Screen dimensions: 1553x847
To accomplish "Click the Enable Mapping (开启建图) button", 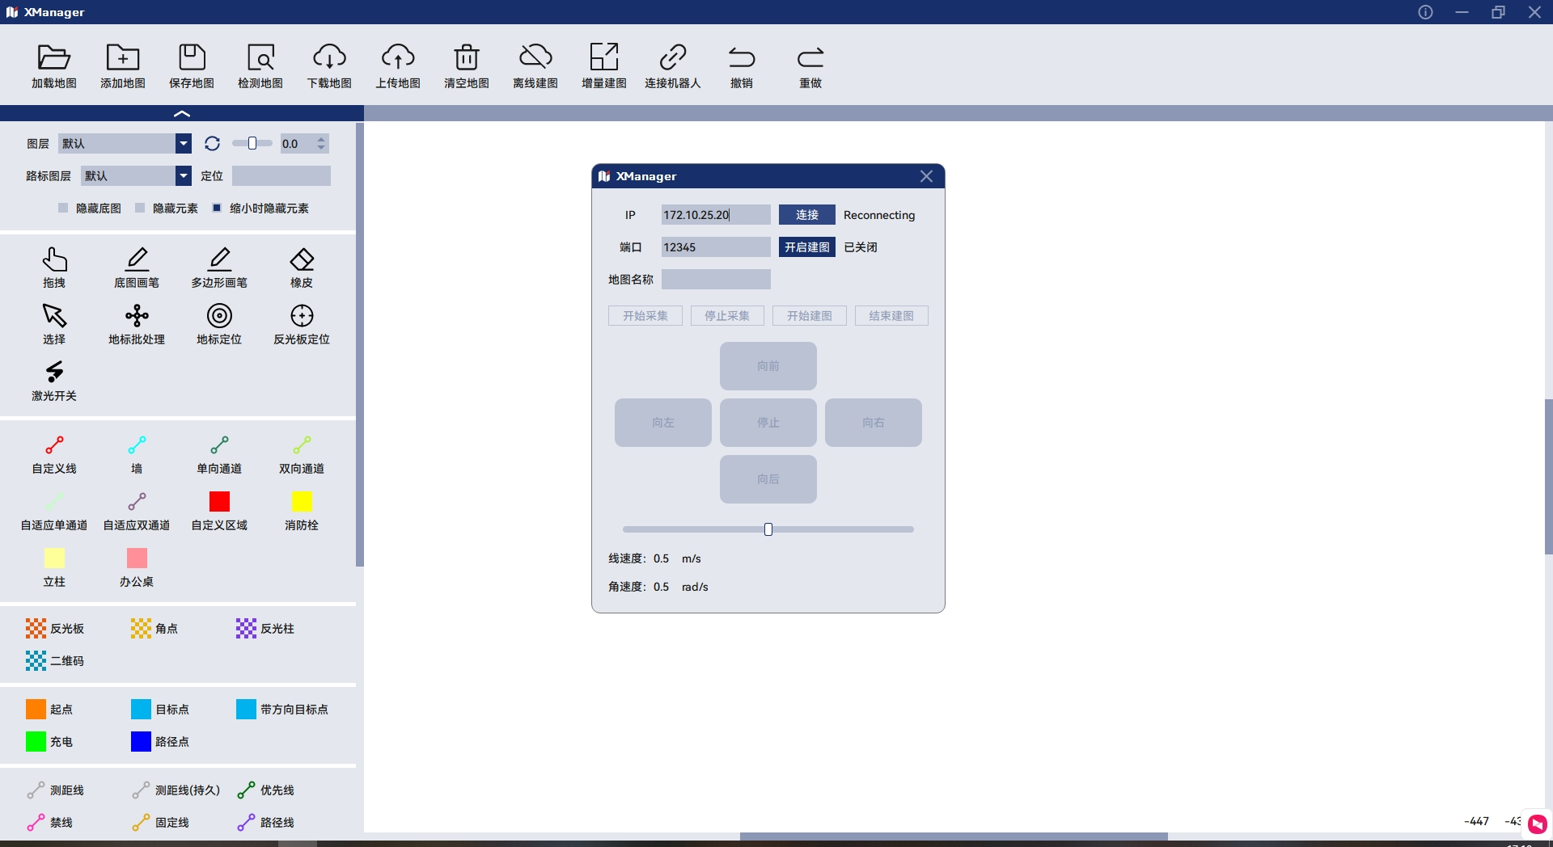I will pyautogui.click(x=806, y=247).
